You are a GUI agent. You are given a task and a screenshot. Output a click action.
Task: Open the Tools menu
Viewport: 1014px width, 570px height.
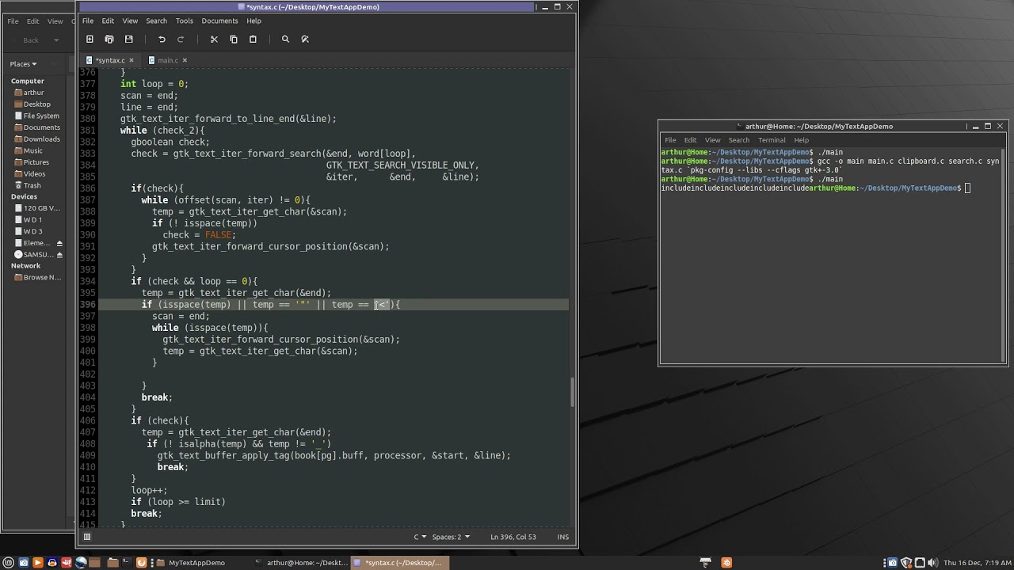coord(184,21)
